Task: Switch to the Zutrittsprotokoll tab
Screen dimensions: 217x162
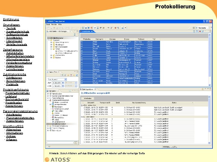Action: [88, 89]
